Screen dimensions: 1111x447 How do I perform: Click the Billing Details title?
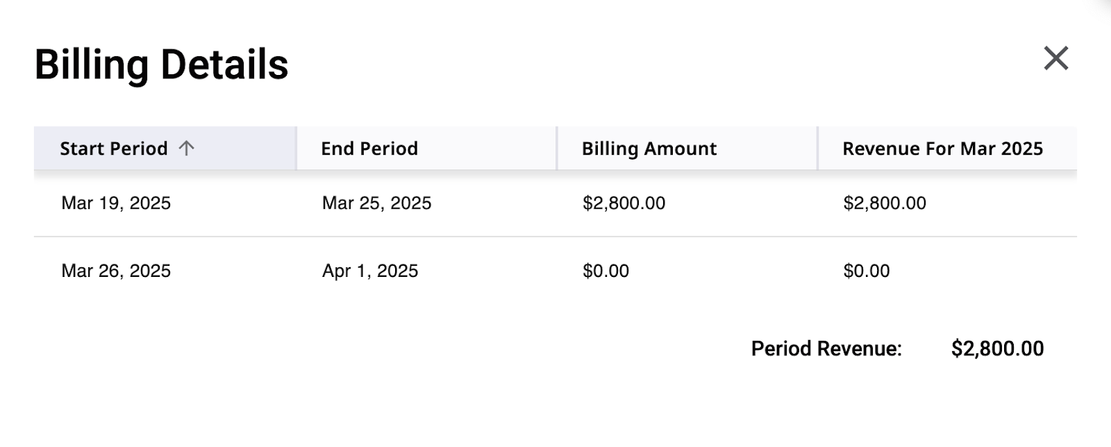pos(161,65)
